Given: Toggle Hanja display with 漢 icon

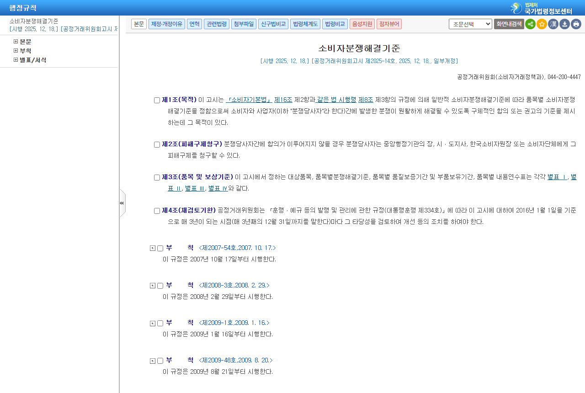Looking at the screenshot, I should click(x=553, y=24).
